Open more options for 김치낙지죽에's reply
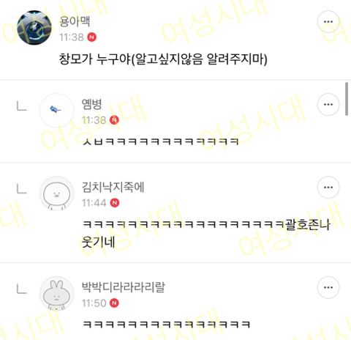This screenshot has height=340, width=351. click(x=328, y=188)
